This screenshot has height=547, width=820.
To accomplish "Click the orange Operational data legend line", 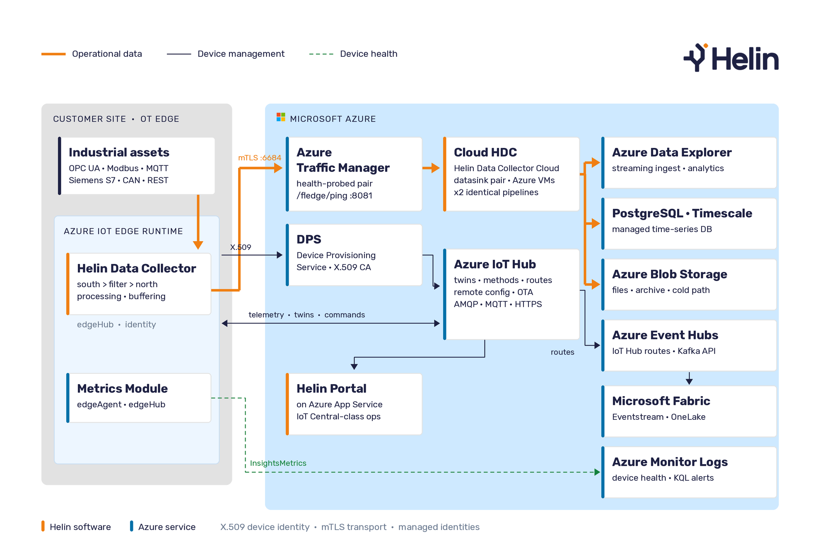I will tap(53, 54).
